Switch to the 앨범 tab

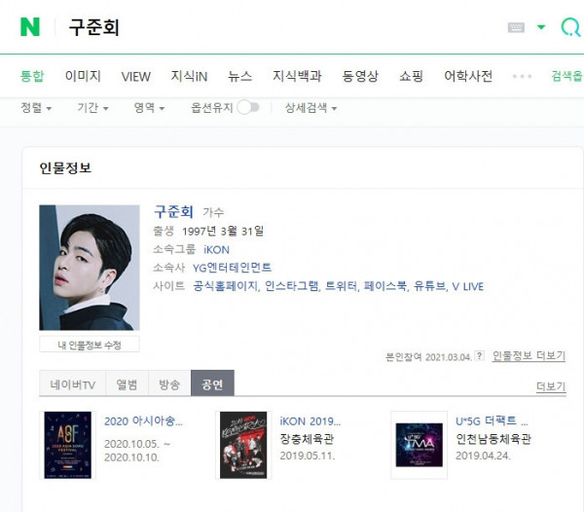(127, 384)
